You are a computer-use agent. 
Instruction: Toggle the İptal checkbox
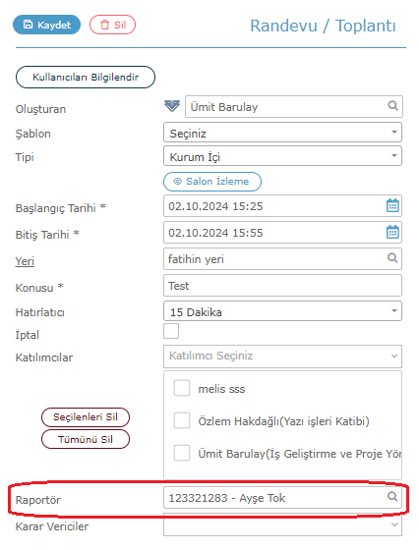(x=171, y=331)
